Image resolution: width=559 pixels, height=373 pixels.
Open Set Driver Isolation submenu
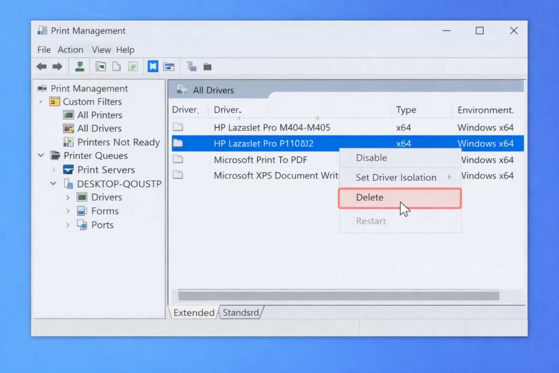pos(396,177)
